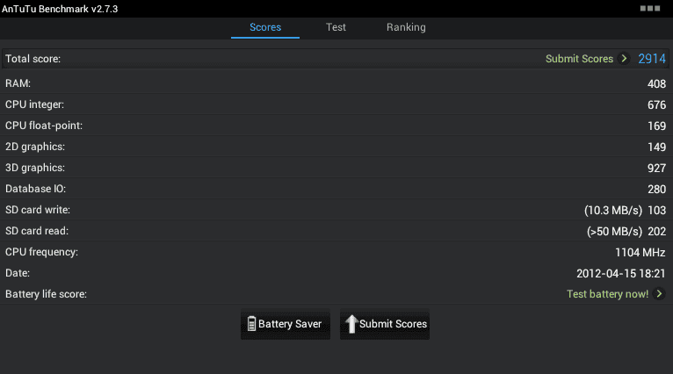Select the Database IO label
The width and height of the screenshot is (673, 374).
(x=36, y=189)
